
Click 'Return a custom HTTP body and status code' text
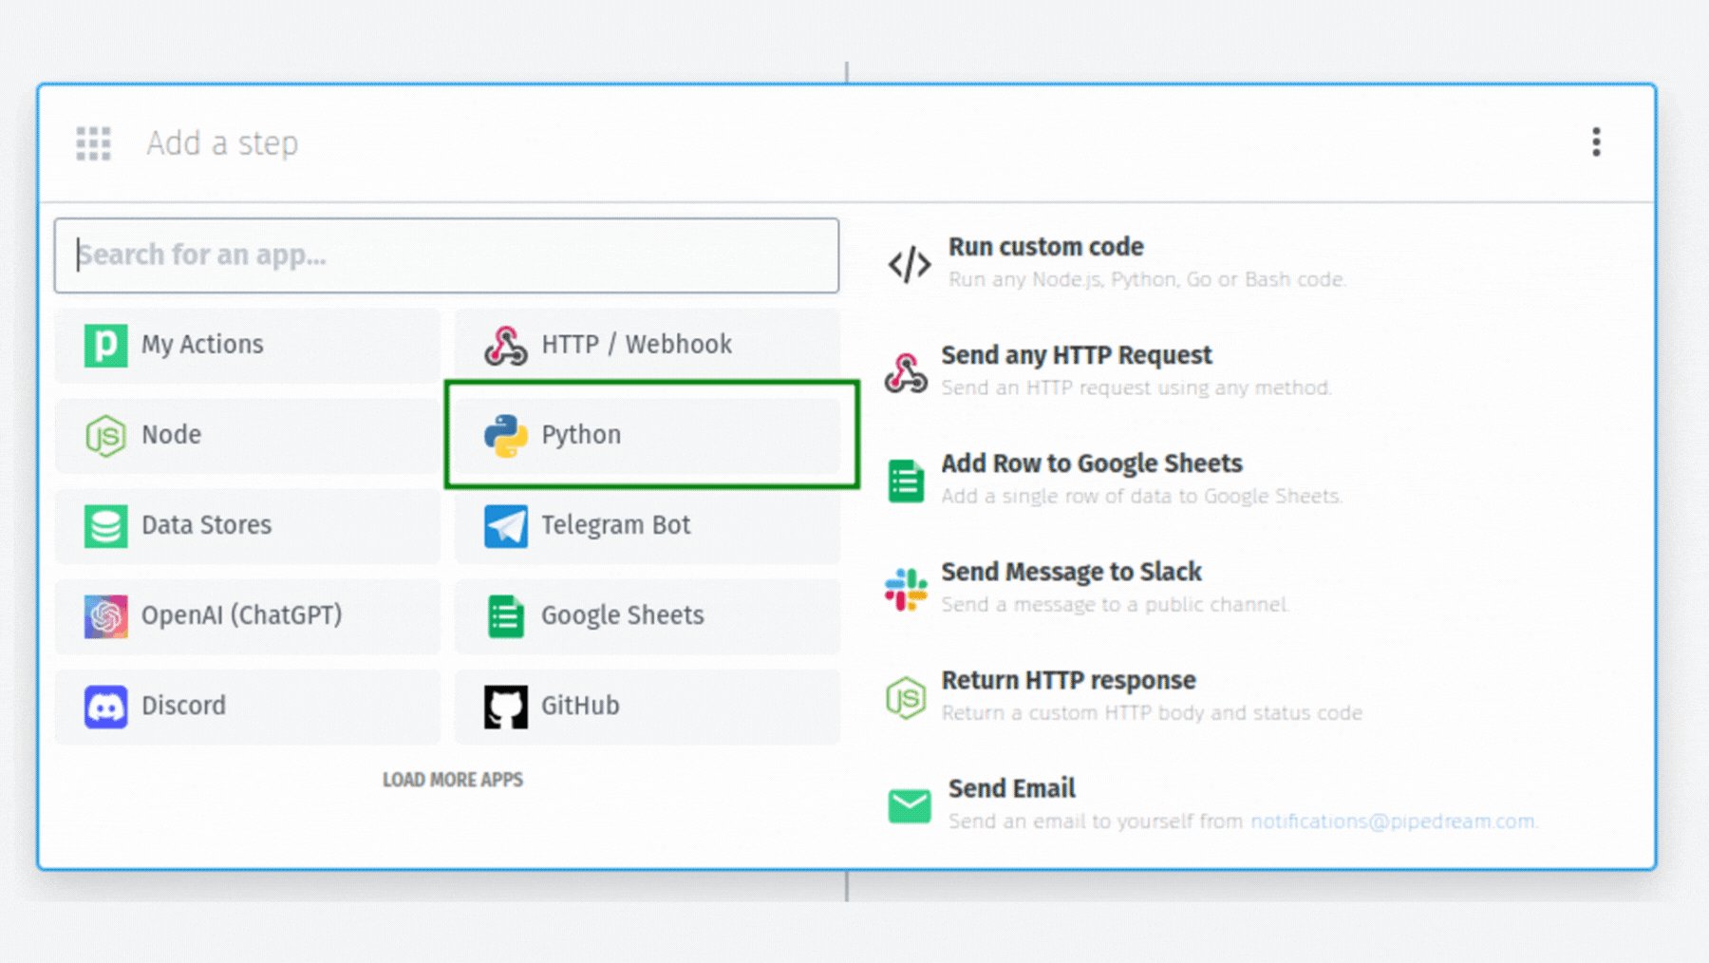click(1152, 712)
